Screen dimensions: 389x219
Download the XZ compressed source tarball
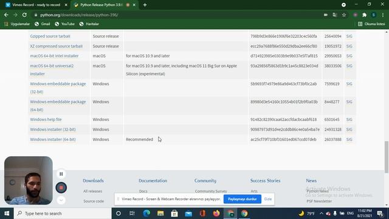(x=57, y=46)
